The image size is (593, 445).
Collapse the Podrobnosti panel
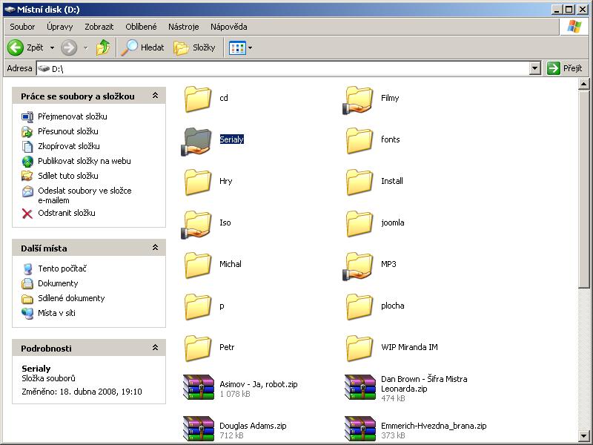coord(155,348)
